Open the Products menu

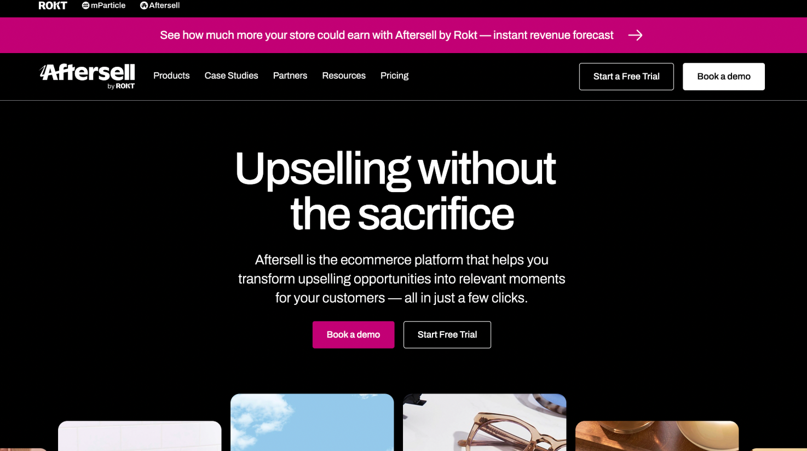(171, 76)
